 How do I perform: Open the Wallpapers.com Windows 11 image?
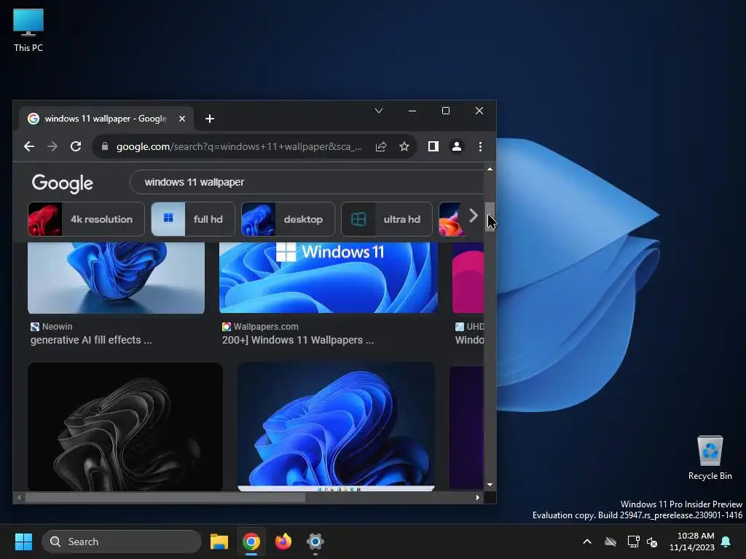[x=329, y=277]
